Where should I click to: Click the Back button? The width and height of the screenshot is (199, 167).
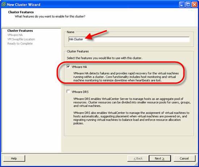pos(138,158)
